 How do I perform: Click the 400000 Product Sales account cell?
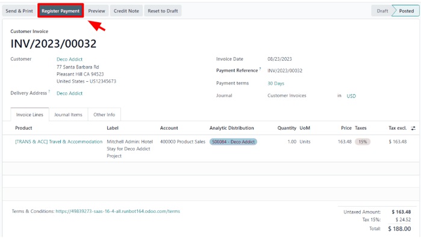182,141
